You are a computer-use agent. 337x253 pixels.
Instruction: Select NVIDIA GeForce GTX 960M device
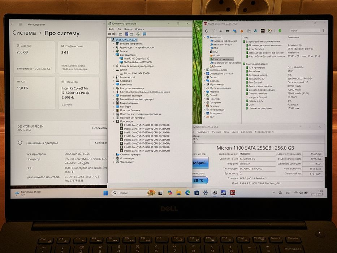coord(138,62)
